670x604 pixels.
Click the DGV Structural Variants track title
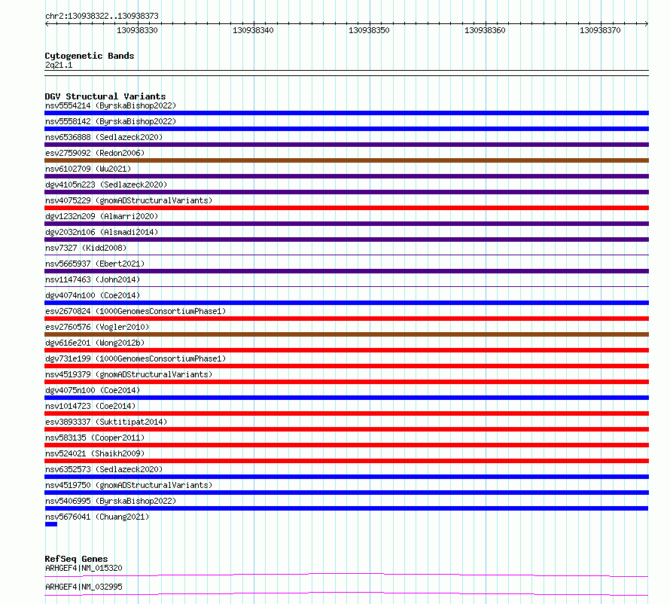tap(105, 96)
